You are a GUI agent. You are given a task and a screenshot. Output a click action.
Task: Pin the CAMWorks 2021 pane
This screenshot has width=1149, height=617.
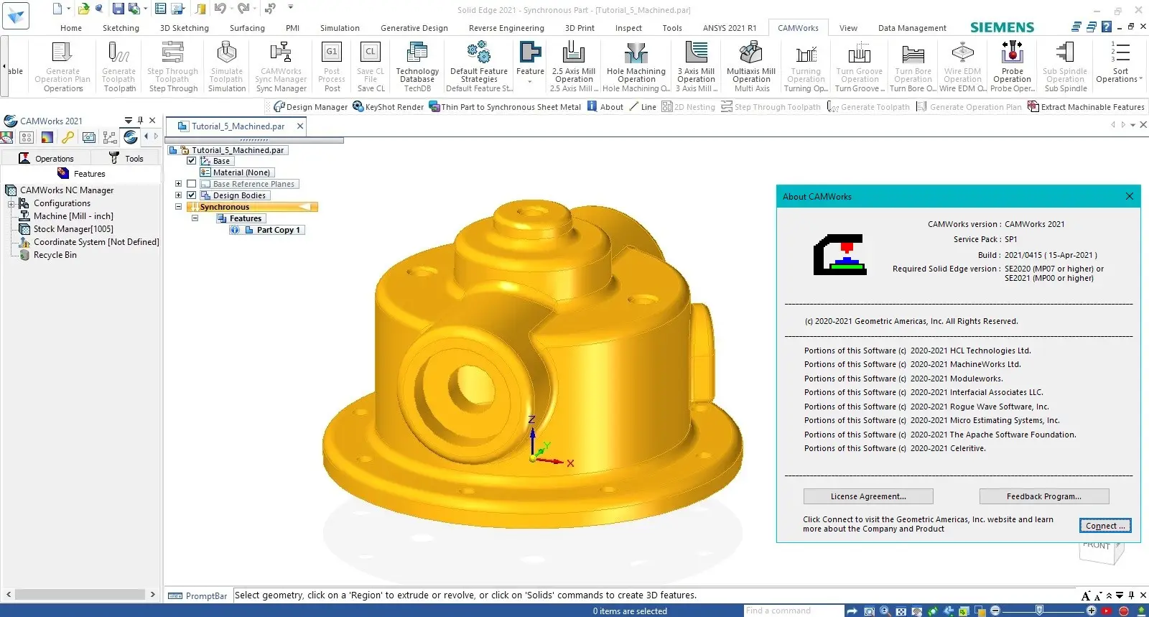[140, 121]
